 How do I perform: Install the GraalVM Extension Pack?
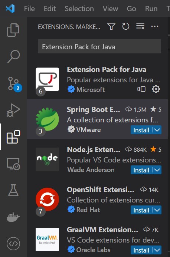coord(142,250)
